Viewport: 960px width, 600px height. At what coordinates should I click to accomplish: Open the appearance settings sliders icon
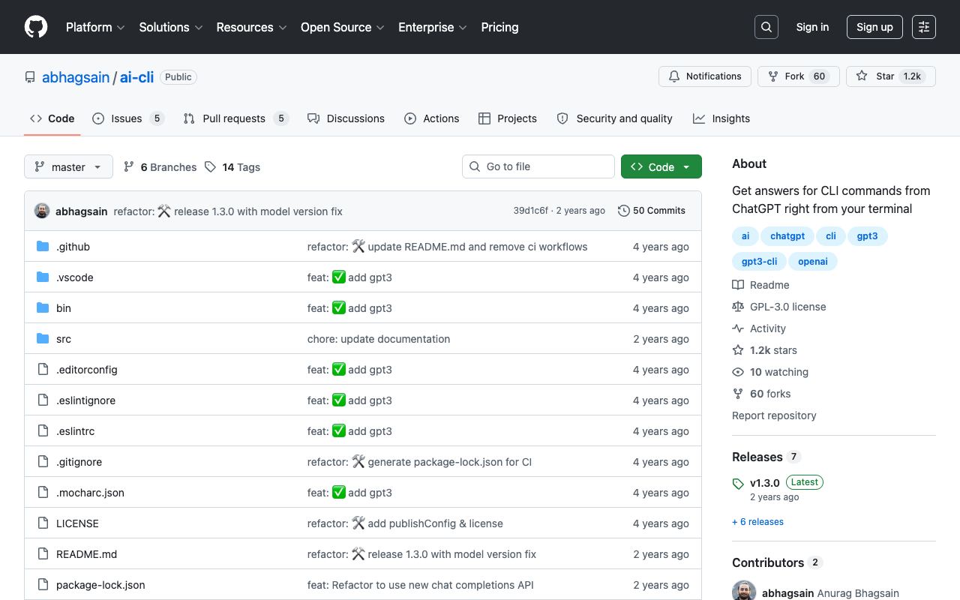coord(924,27)
